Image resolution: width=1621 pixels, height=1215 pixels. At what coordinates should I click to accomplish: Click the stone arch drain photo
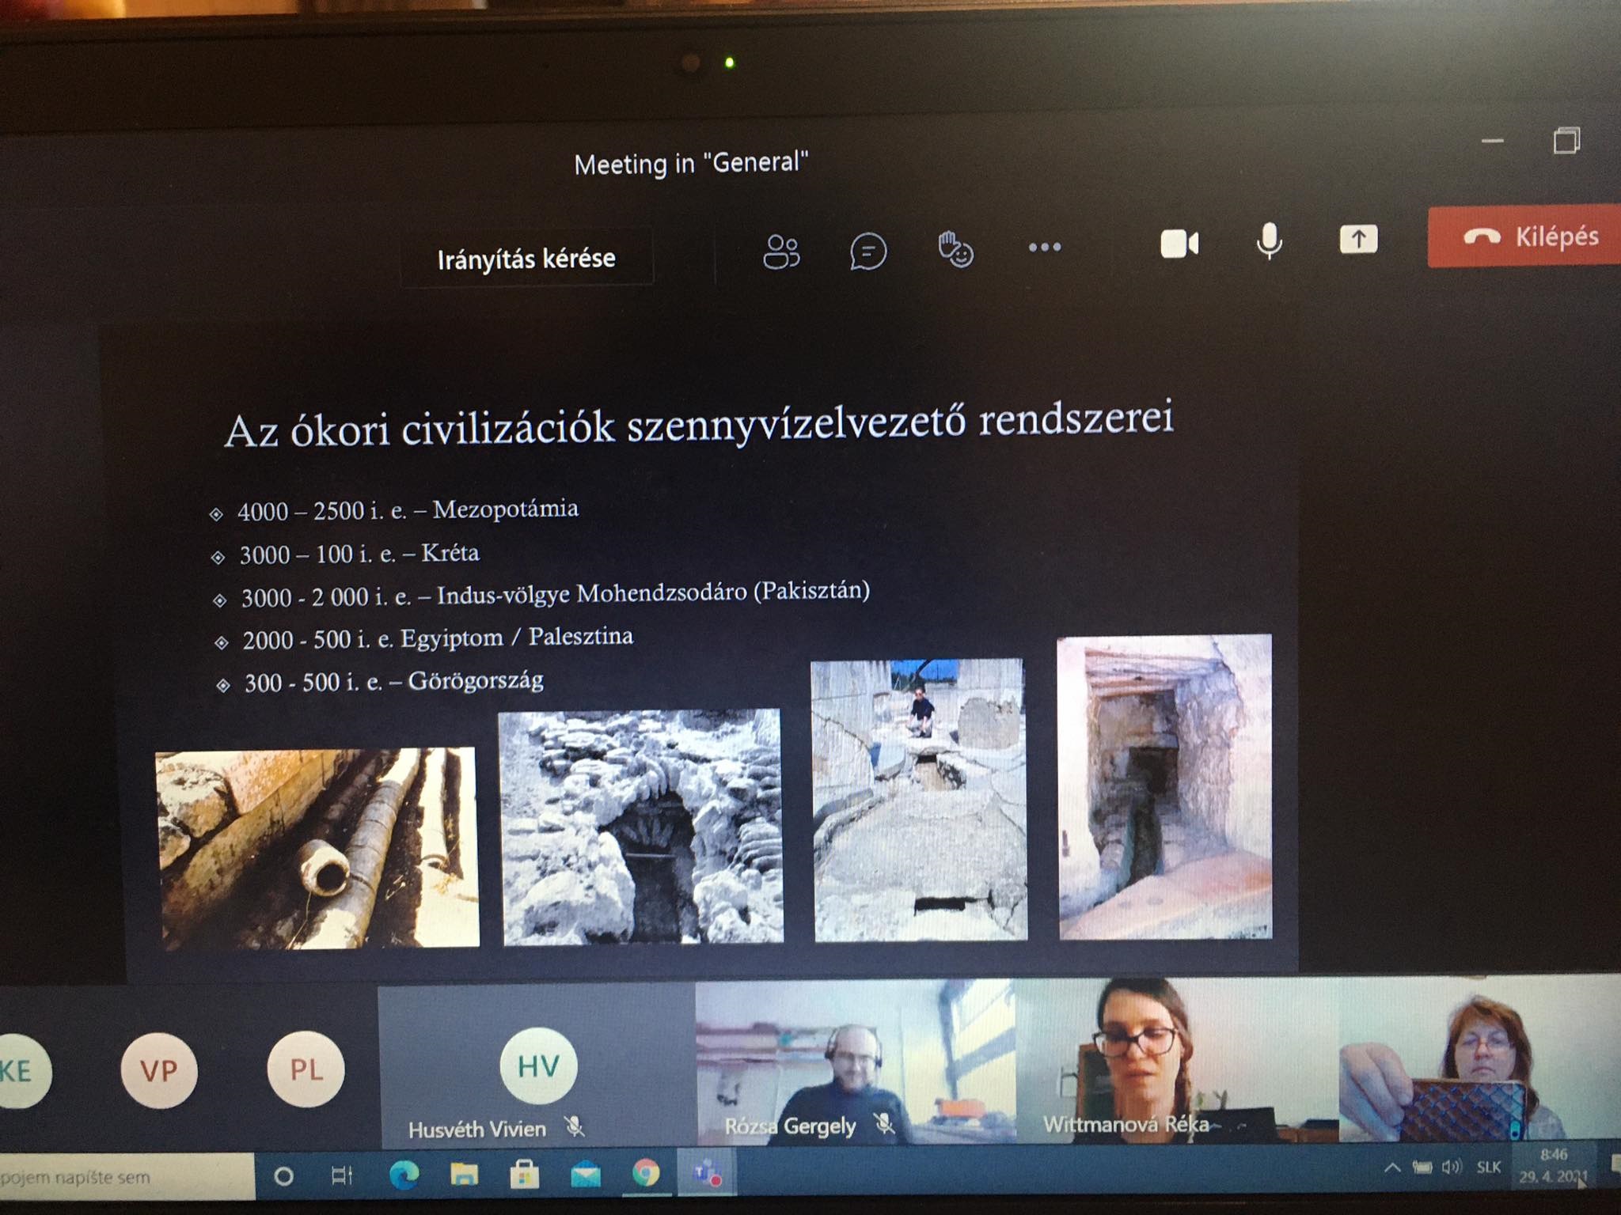point(642,827)
